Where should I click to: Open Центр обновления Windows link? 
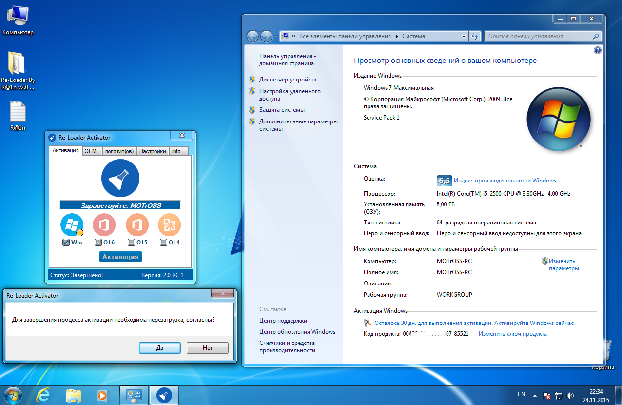pyautogui.click(x=297, y=332)
